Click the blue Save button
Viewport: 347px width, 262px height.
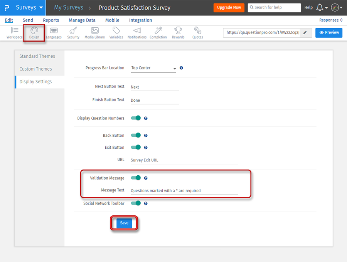coord(124,223)
